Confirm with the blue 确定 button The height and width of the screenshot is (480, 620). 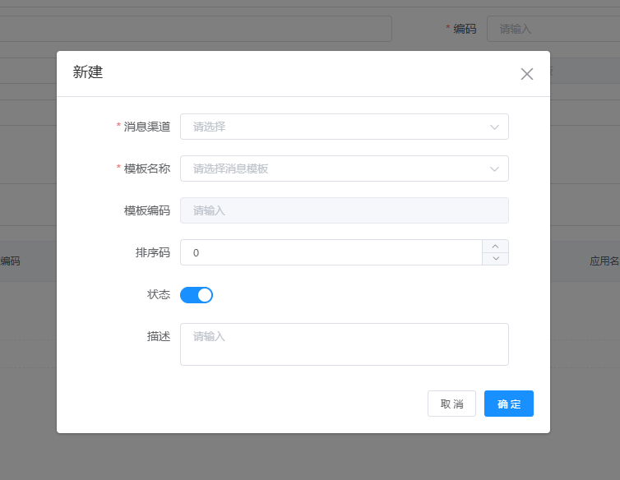click(x=508, y=404)
